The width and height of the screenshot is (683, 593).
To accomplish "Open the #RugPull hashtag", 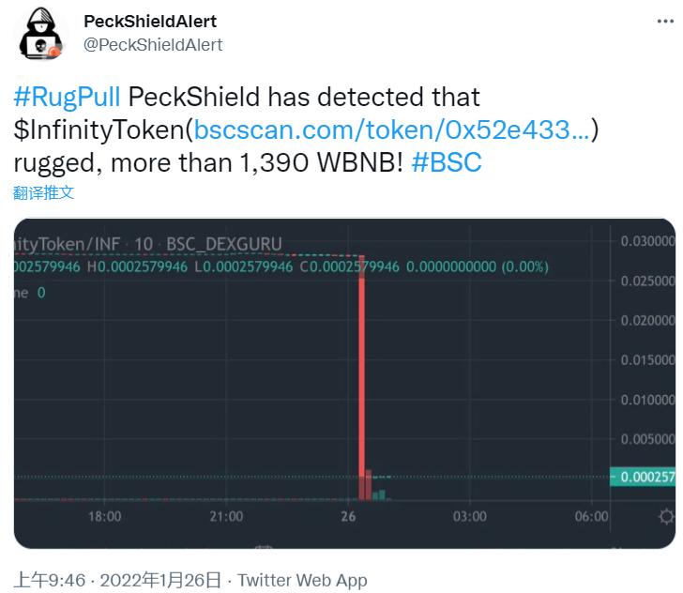I will pyautogui.click(x=67, y=97).
